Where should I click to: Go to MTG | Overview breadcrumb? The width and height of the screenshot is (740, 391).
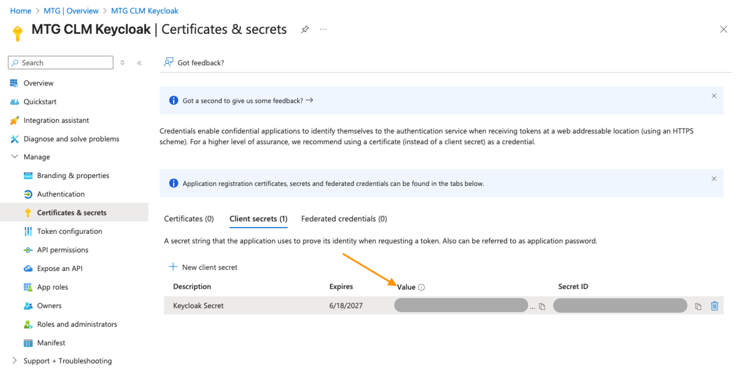(71, 11)
